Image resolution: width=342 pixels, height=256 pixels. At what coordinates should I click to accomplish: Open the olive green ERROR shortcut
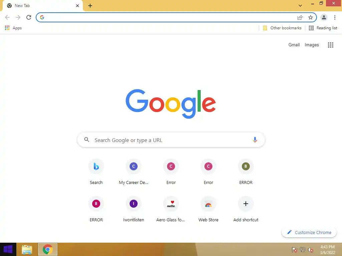tap(246, 172)
